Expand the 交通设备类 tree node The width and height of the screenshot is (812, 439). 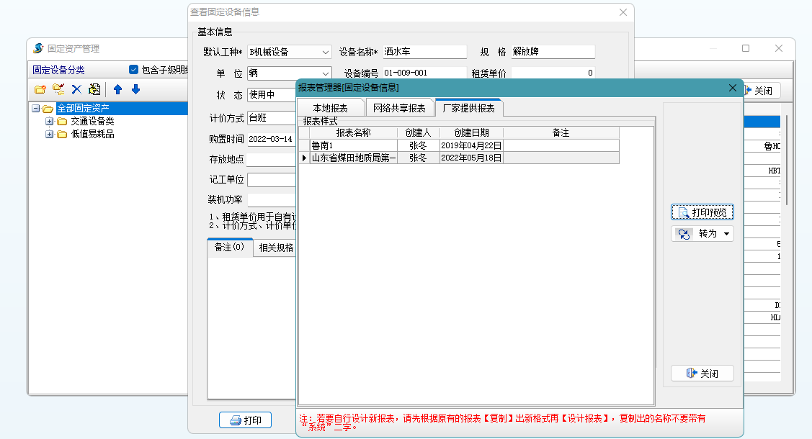click(x=50, y=121)
